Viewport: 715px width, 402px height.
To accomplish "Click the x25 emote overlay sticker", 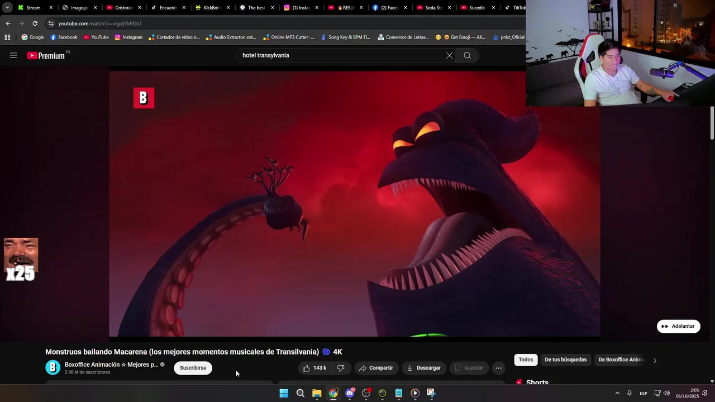I will (x=21, y=260).
